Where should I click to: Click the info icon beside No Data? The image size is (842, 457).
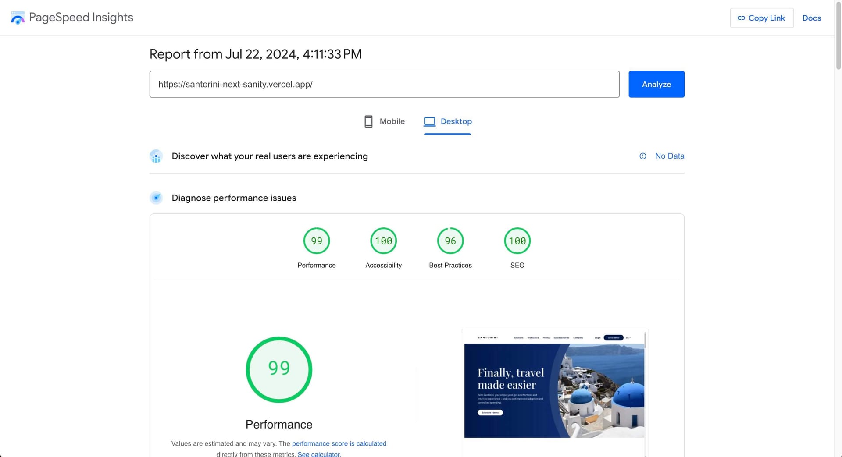pyautogui.click(x=642, y=156)
